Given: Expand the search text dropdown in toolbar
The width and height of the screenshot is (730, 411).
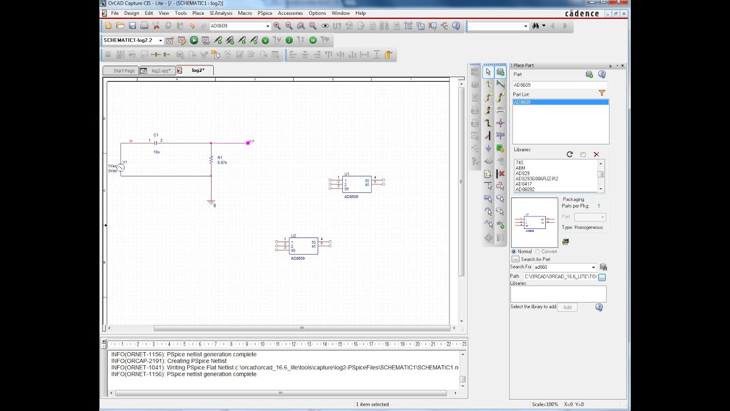Looking at the screenshot, I should (x=526, y=26).
